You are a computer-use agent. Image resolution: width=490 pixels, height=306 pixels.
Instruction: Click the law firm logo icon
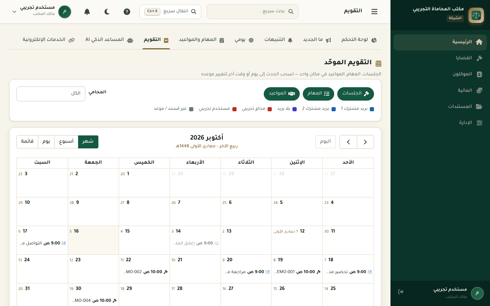point(476,15)
